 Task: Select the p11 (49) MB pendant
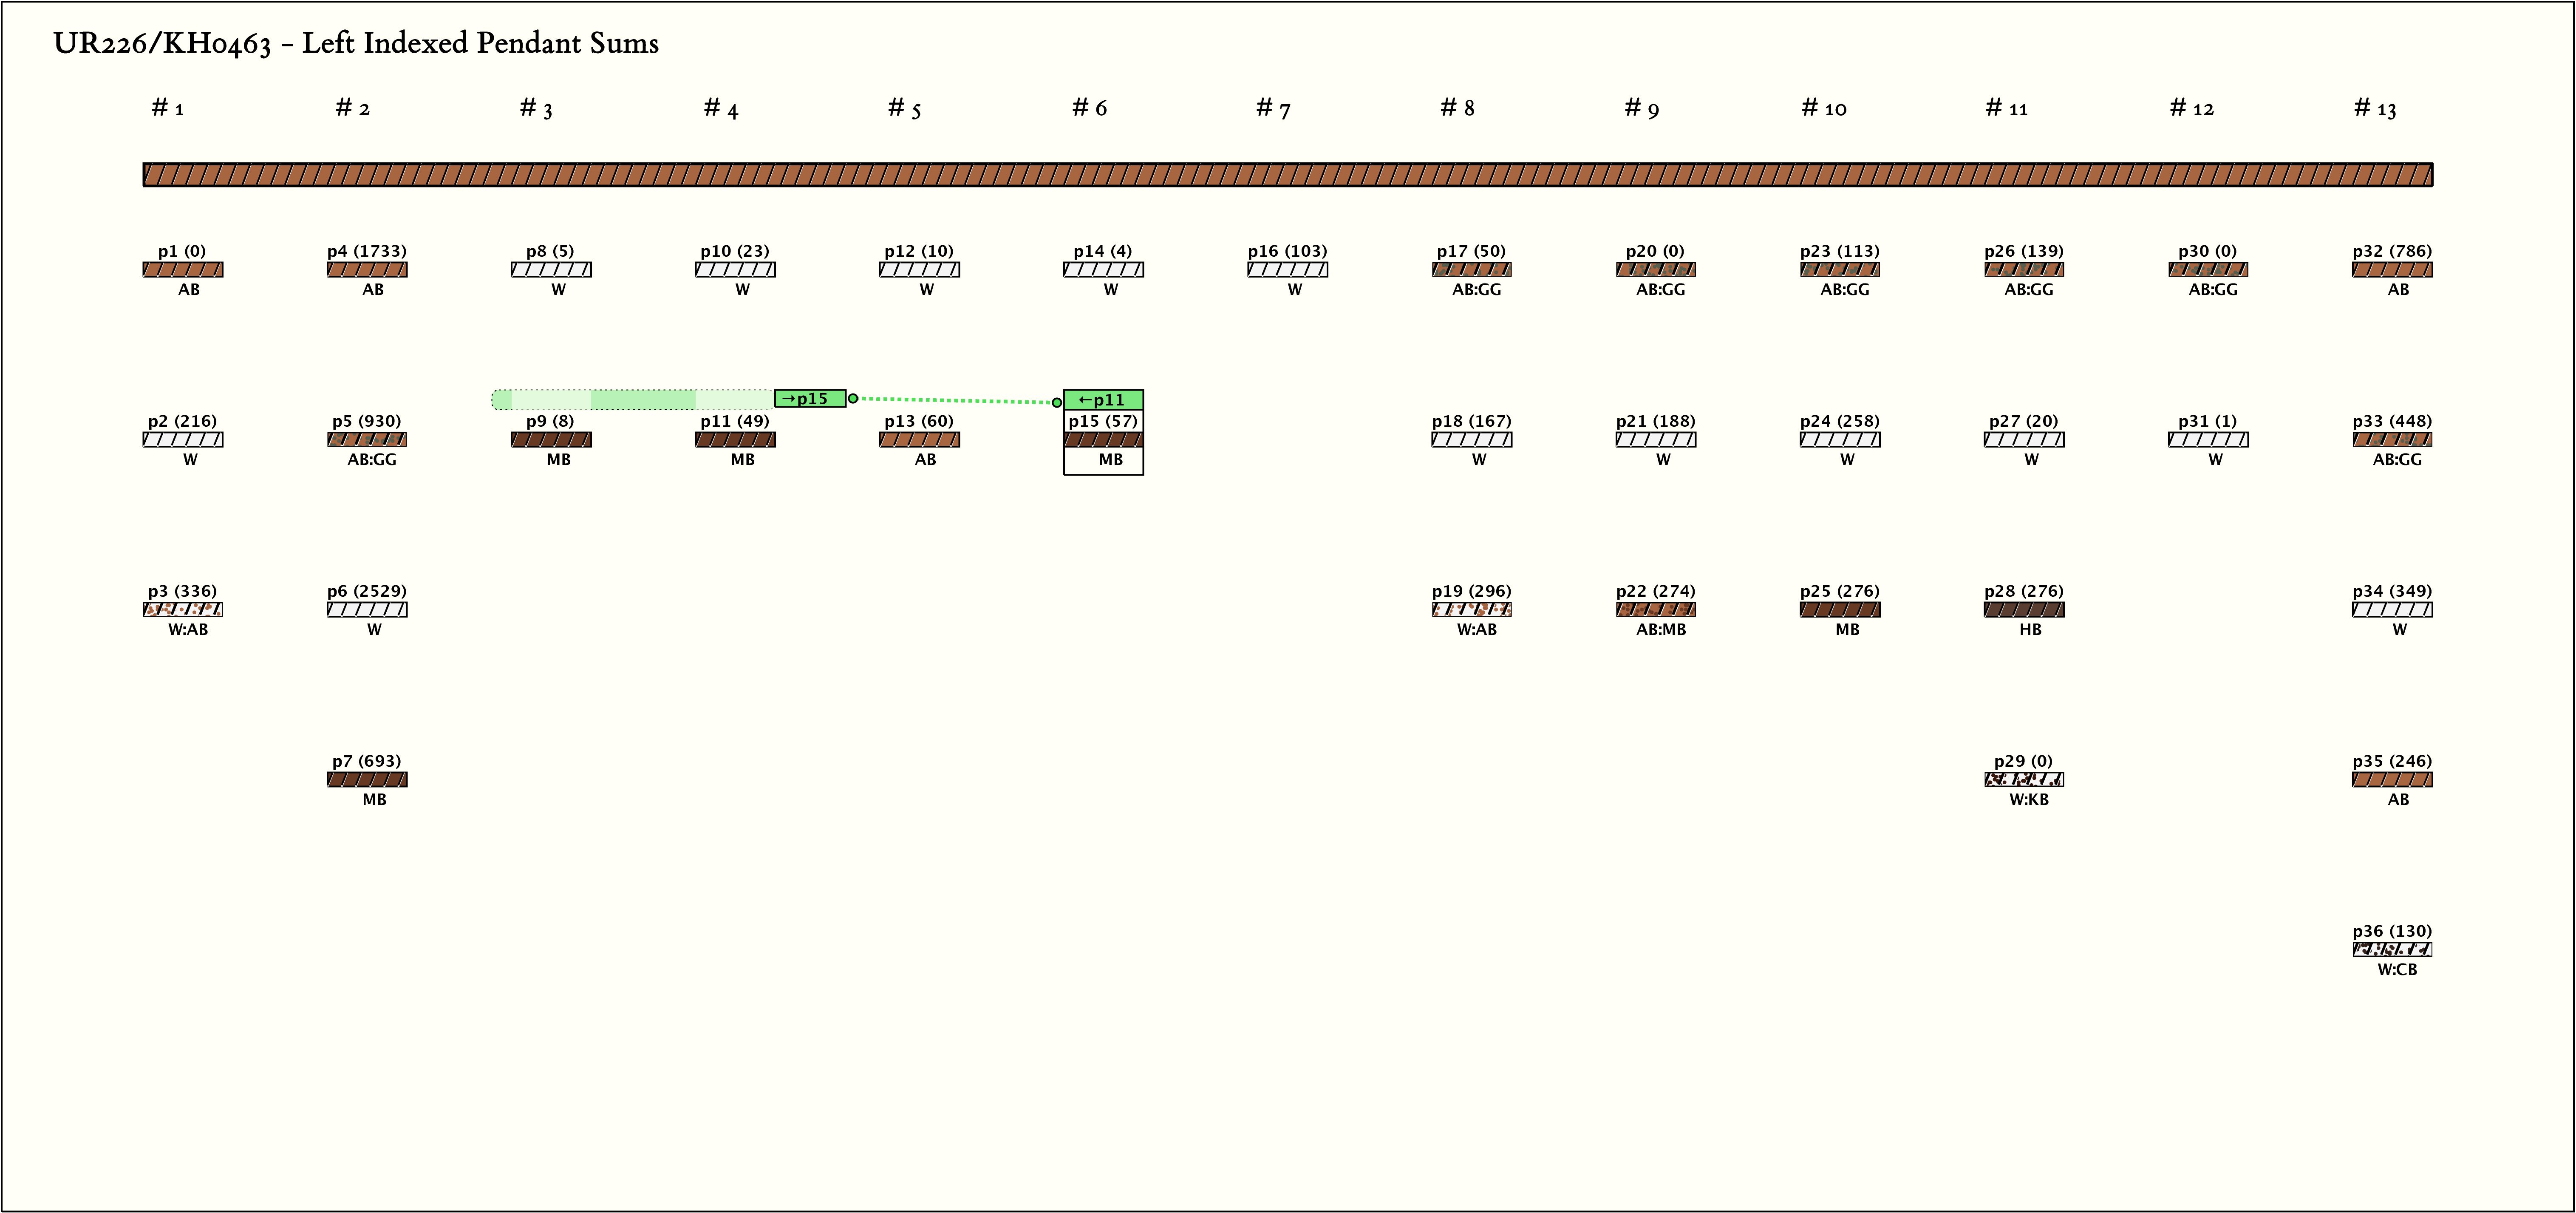coord(735,440)
